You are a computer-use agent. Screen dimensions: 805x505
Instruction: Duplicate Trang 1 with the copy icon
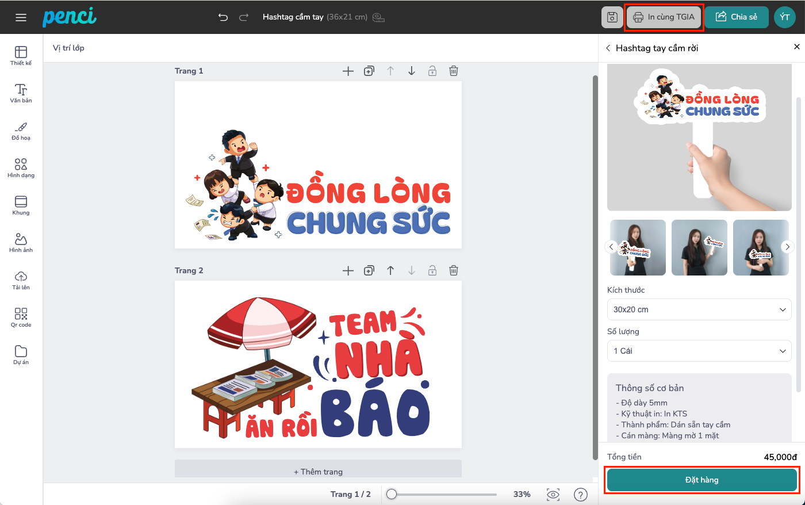pyautogui.click(x=369, y=71)
